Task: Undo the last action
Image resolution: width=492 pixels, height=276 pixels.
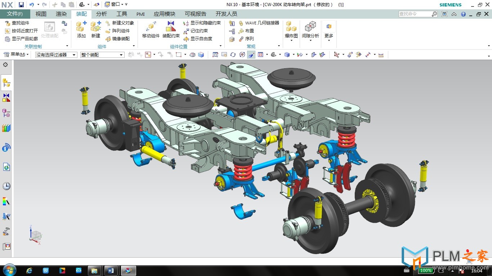Action: tap(32, 5)
